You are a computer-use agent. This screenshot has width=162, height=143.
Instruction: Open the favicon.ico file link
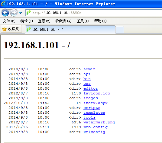(97, 93)
